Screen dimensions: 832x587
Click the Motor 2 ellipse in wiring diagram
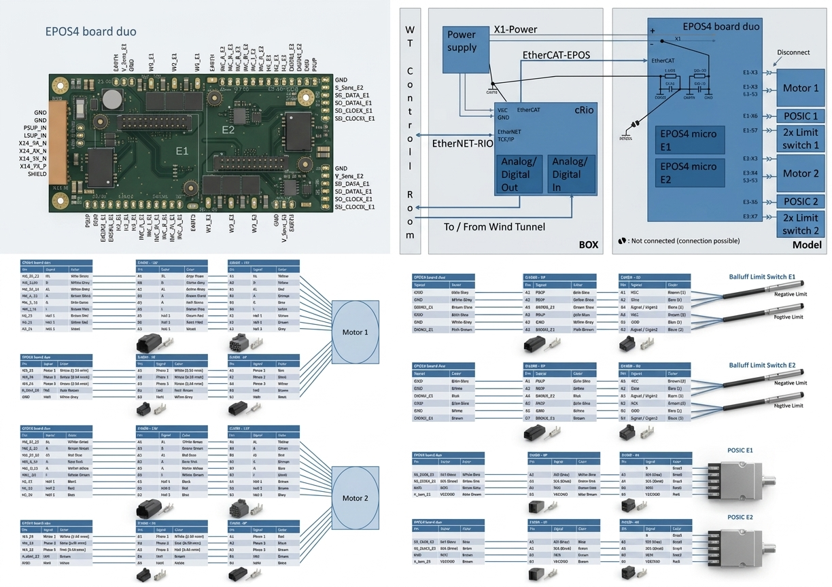coord(355,498)
